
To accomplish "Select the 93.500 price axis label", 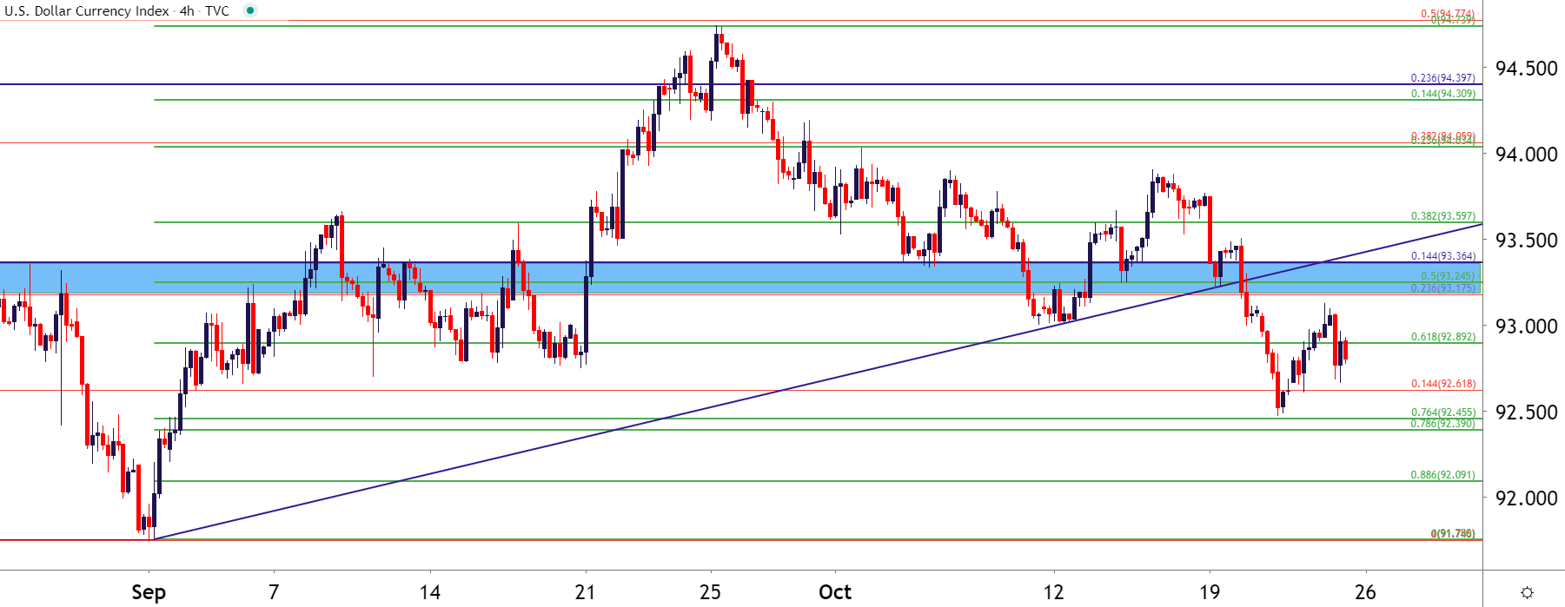I will (x=1526, y=241).
